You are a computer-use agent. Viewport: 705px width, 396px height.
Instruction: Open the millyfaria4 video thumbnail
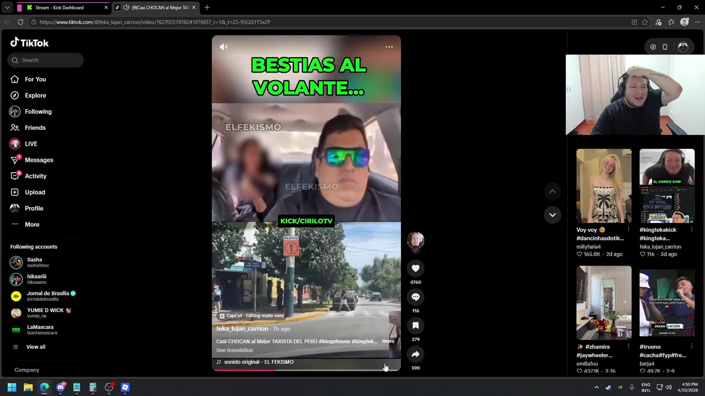604,186
